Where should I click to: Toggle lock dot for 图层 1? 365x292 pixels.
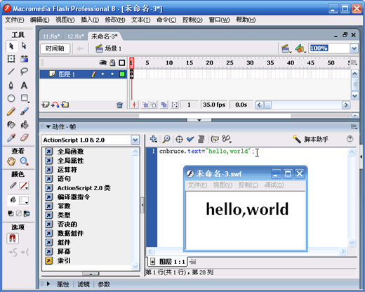pos(112,74)
